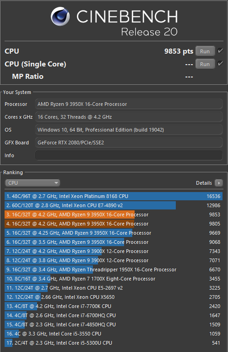This screenshot has height=352, width=228.
Task: Toggle the CPU (Single Core) test checkbox
Action: 220,64
